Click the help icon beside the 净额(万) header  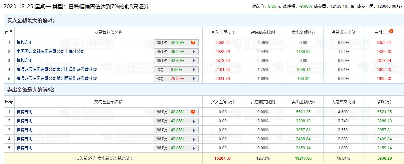(391, 31)
